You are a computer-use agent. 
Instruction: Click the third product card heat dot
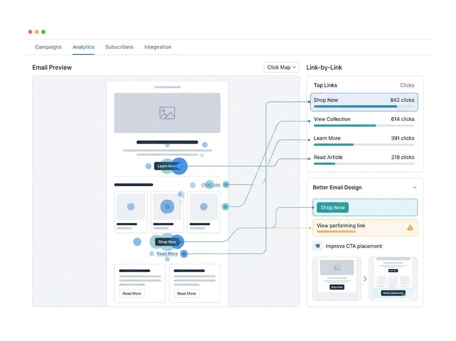click(204, 207)
